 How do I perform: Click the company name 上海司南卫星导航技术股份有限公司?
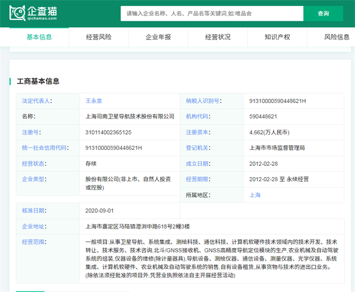pos(130,117)
